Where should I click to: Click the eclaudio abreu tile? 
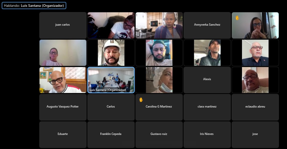255,107
